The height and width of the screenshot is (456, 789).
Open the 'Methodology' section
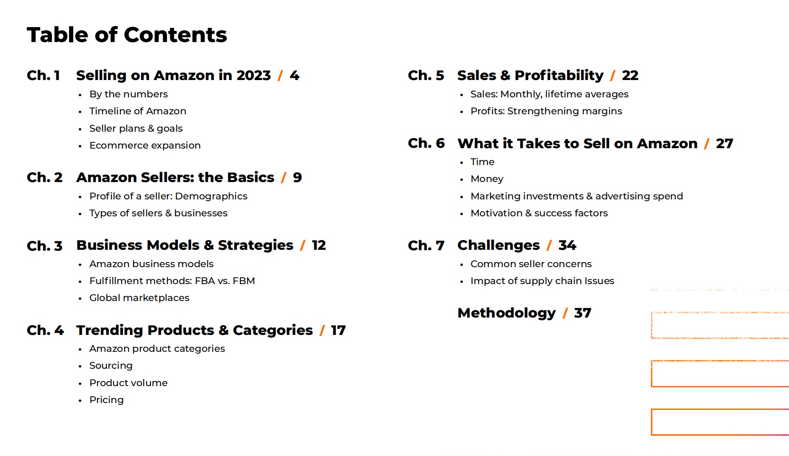point(507,313)
